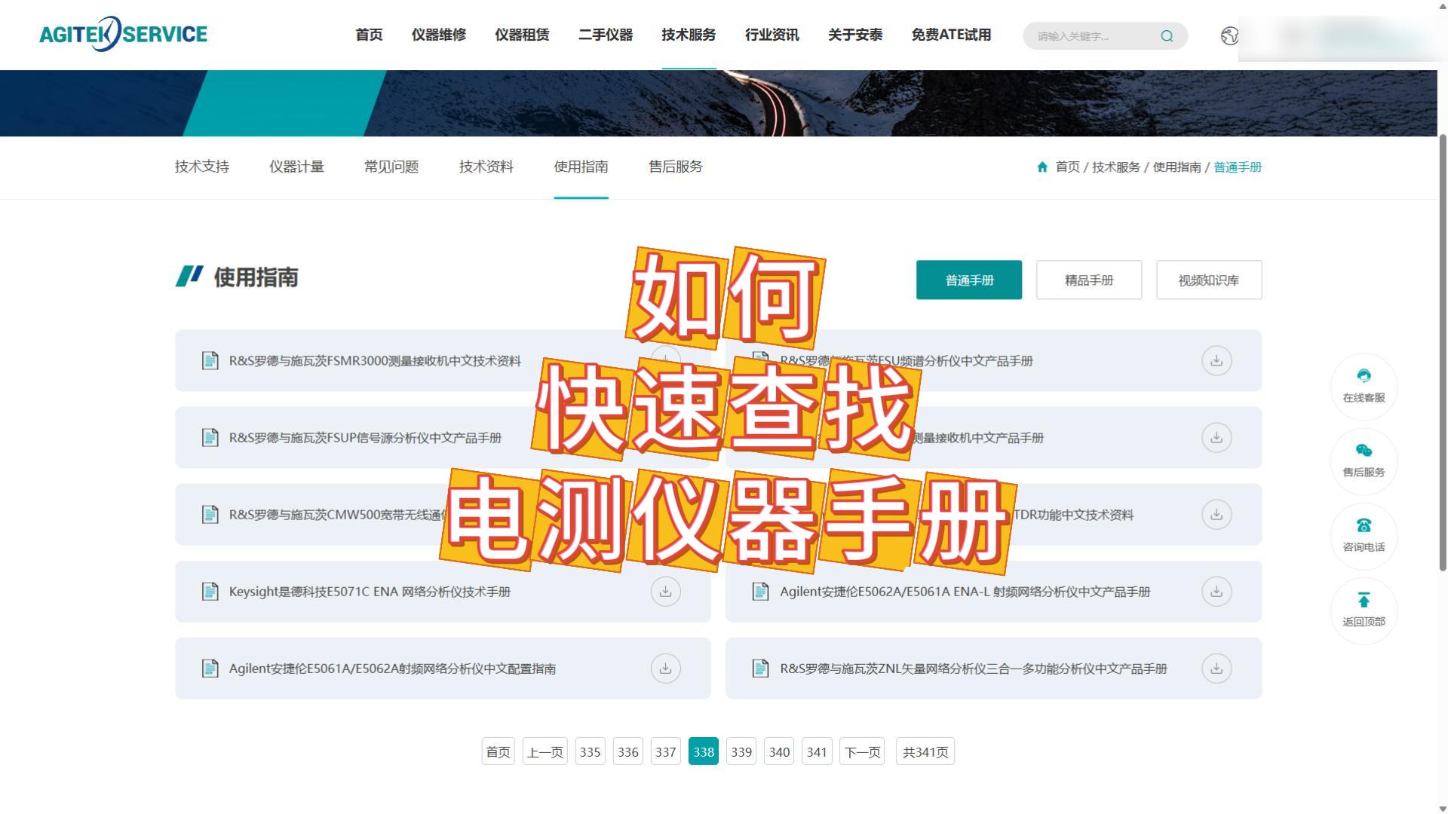Download icon for 测量接收机中文产品手册 row
Image resolution: width=1448 pixels, height=814 pixels.
(1216, 438)
